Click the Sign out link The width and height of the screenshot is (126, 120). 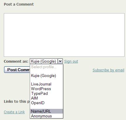click(71, 61)
